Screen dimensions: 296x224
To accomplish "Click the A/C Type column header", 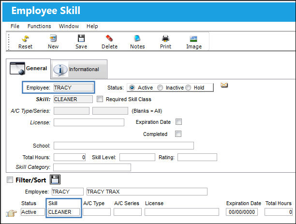I will [94, 203].
